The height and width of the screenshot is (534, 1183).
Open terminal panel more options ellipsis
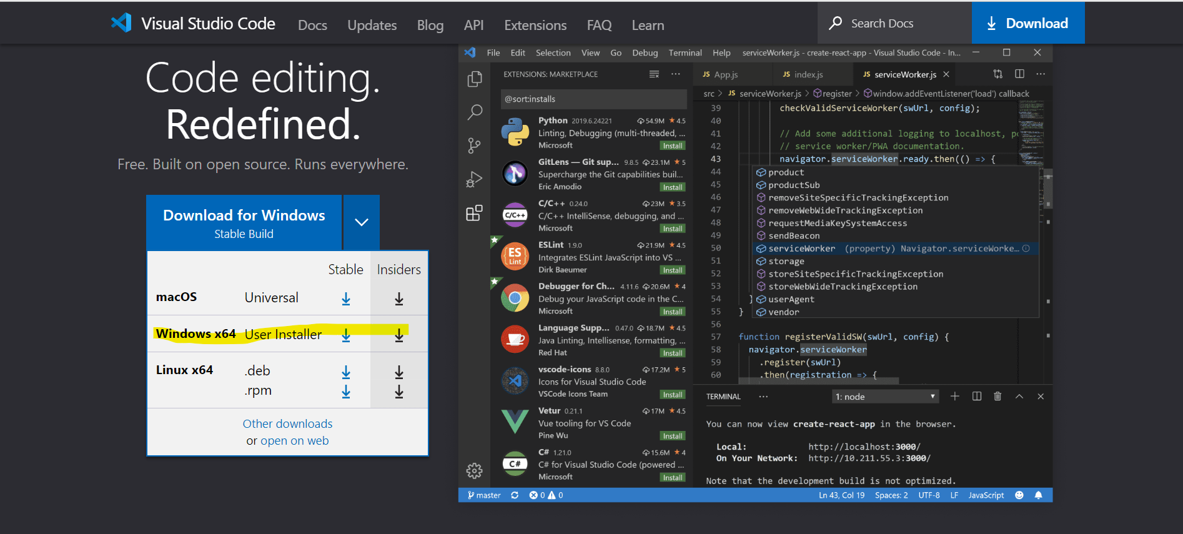(x=763, y=397)
